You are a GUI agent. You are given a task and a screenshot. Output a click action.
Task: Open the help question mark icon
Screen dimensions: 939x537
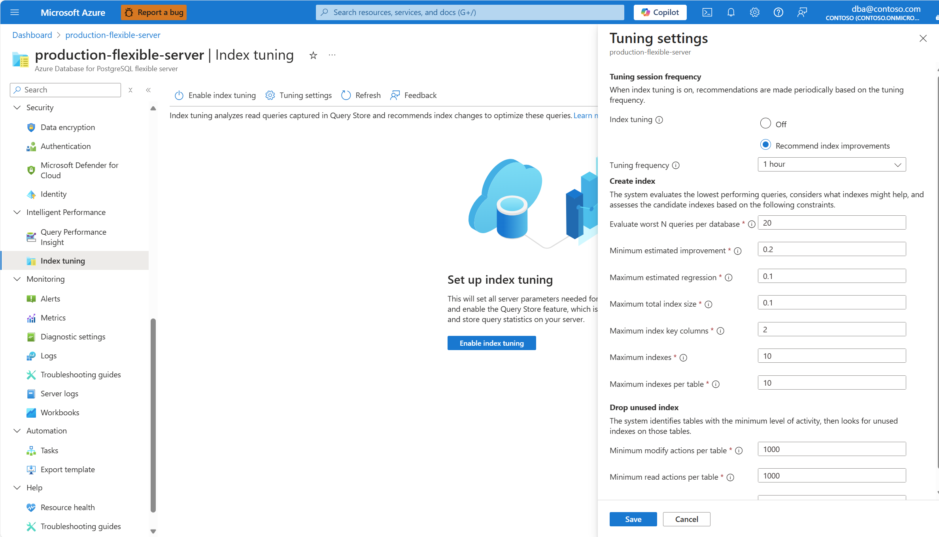(778, 12)
